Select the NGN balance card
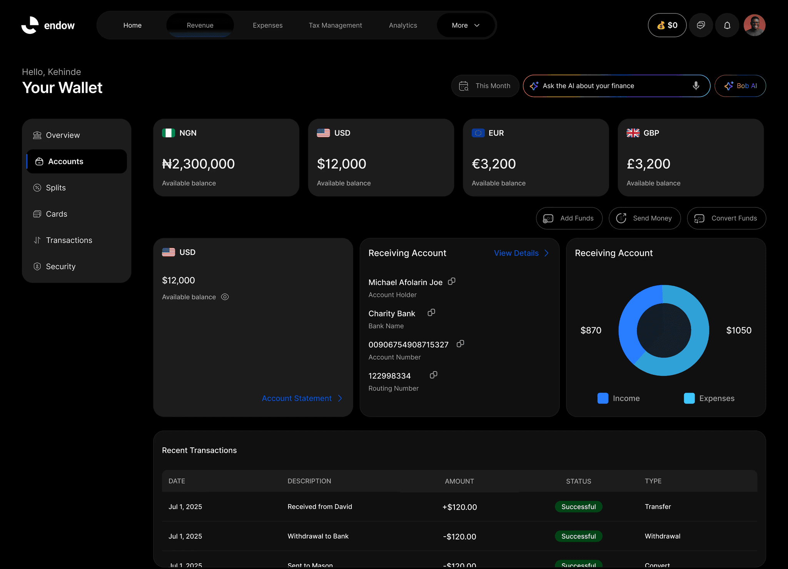Screen dimensions: 788x569 (226, 158)
